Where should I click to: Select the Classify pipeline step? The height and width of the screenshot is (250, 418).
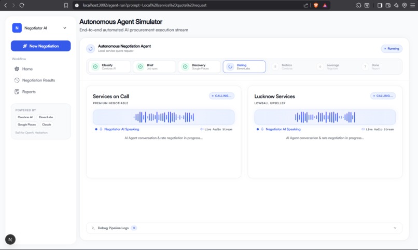pos(109,66)
